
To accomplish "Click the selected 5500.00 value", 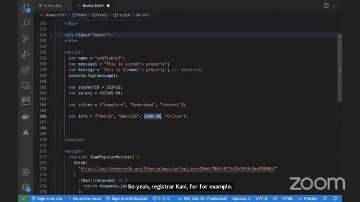I will (x=152, y=116).
